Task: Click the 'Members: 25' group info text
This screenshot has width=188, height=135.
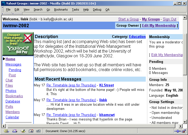Action: [159, 85]
